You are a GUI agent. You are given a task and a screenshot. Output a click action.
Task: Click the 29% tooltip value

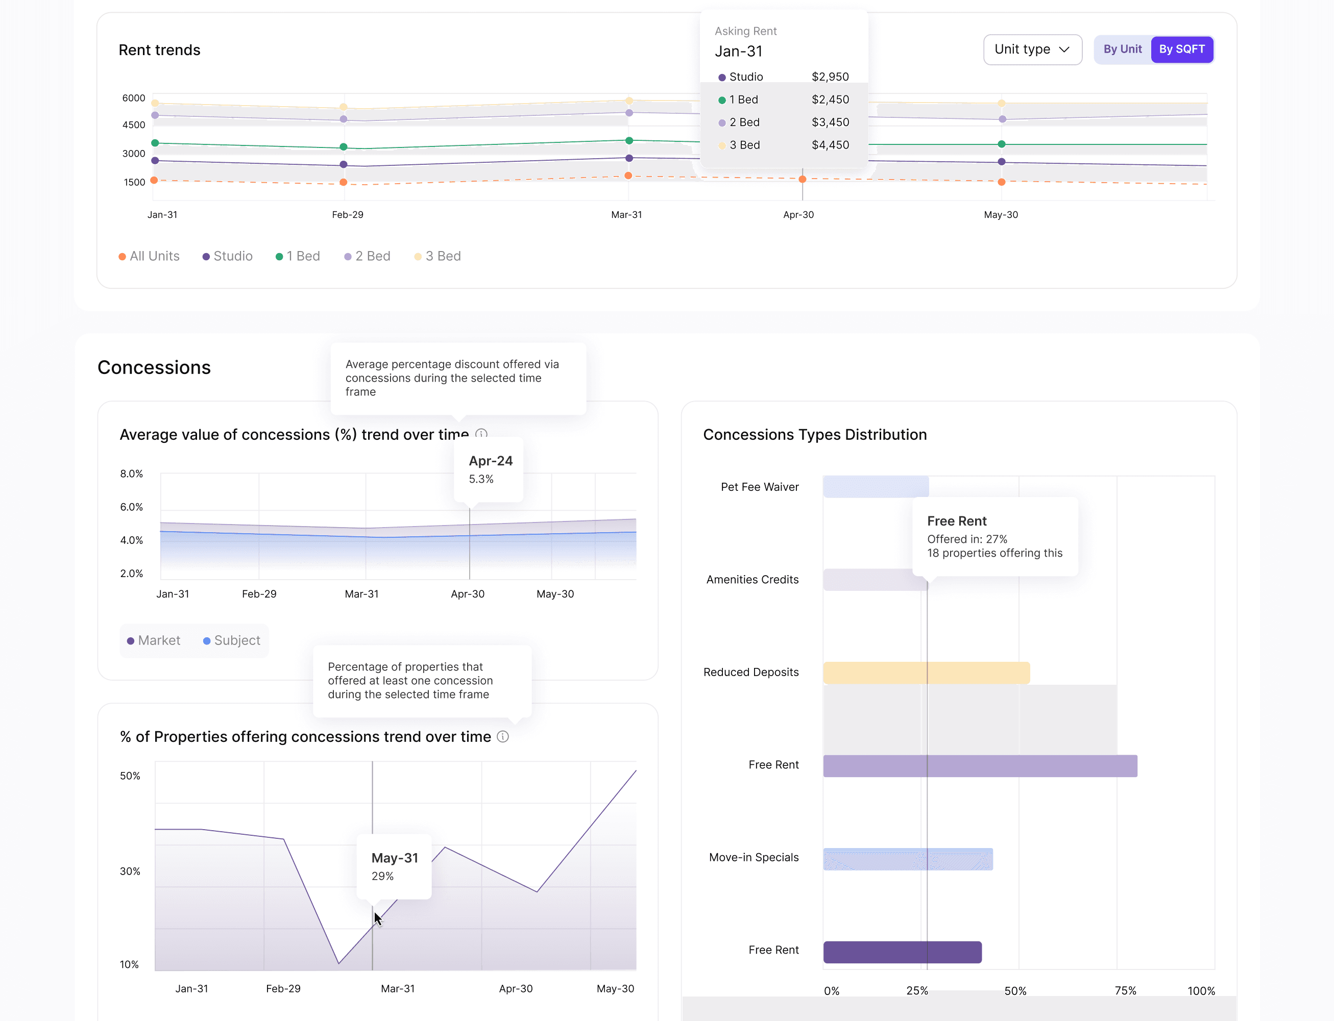382,876
